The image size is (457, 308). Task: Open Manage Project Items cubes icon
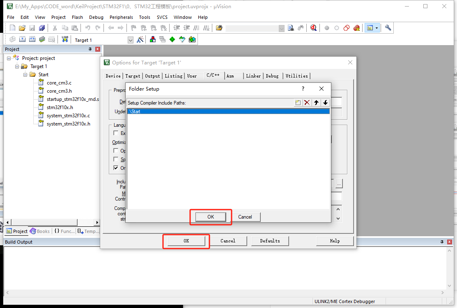[x=152, y=40]
